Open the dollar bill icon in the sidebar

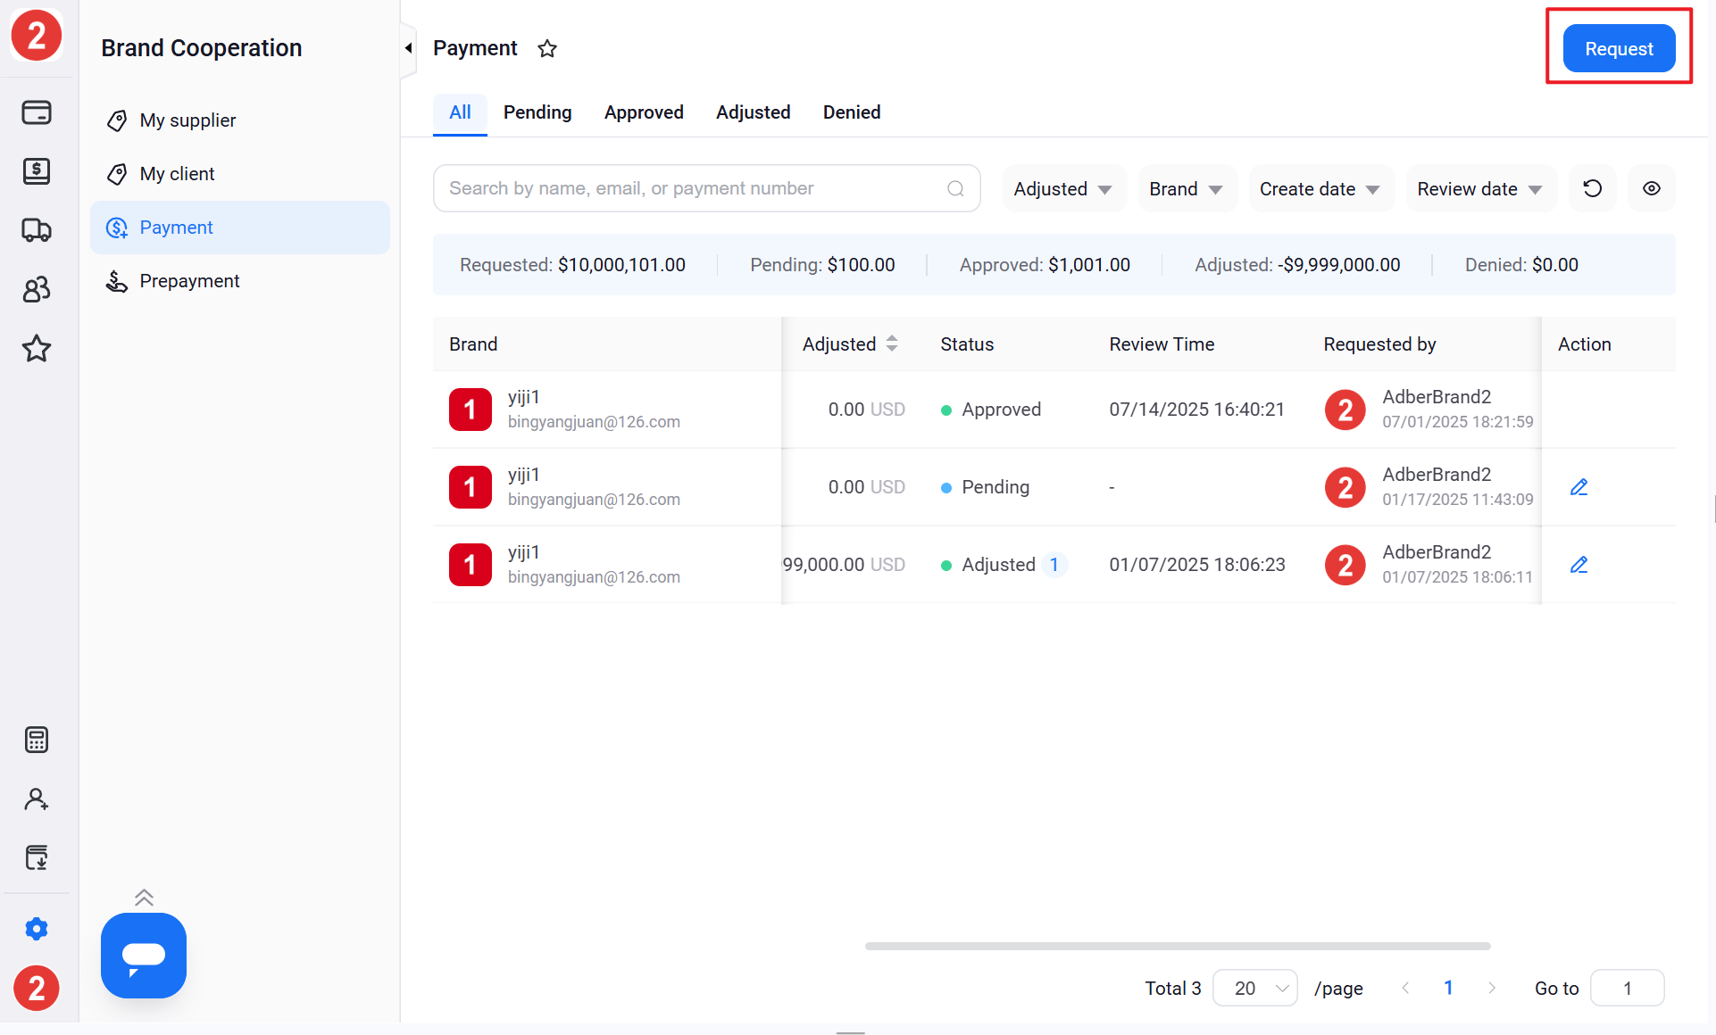tap(37, 170)
